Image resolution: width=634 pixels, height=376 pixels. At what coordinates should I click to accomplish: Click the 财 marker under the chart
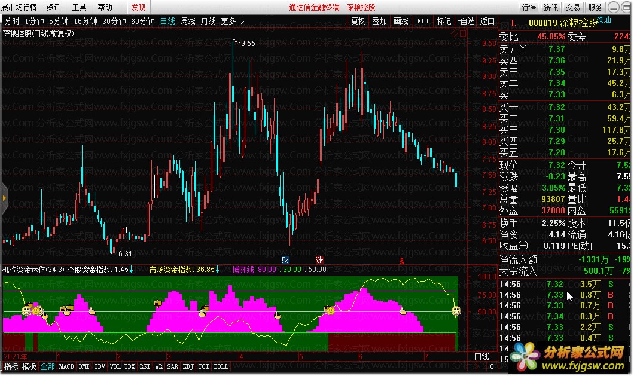pos(285,260)
